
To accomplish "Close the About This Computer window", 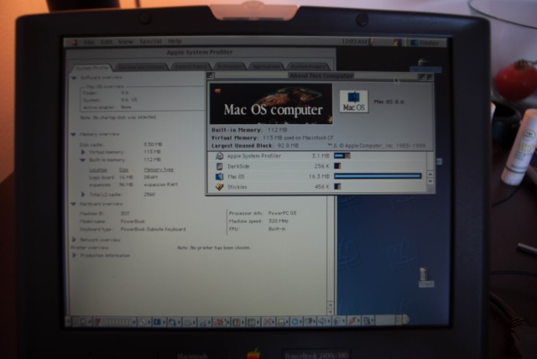I will click(x=211, y=75).
